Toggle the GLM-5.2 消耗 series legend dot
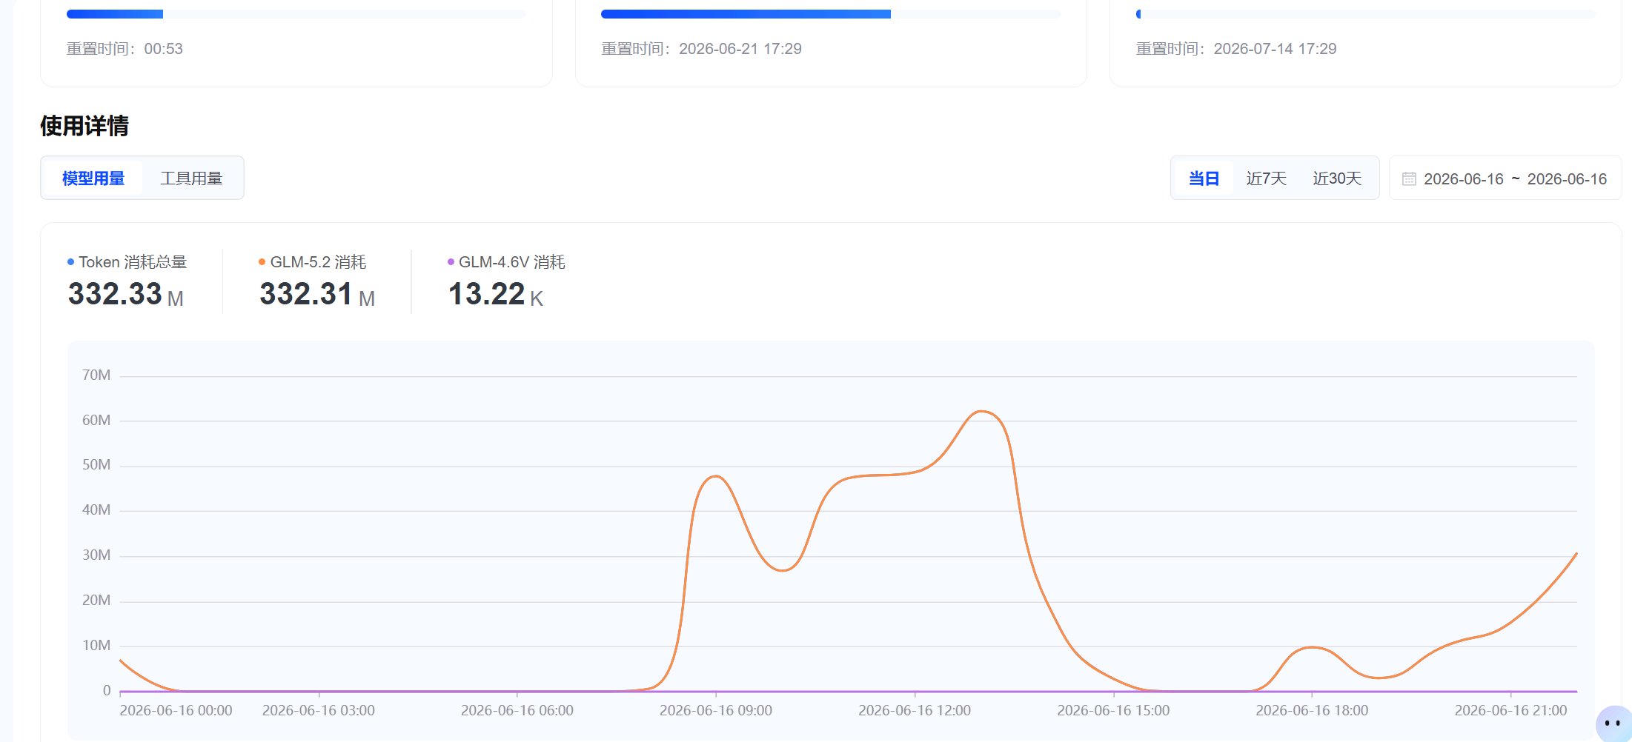The height and width of the screenshot is (742, 1632). [x=262, y=262]
